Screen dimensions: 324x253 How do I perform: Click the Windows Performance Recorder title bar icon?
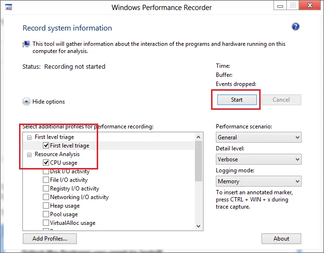click(9, 7)
